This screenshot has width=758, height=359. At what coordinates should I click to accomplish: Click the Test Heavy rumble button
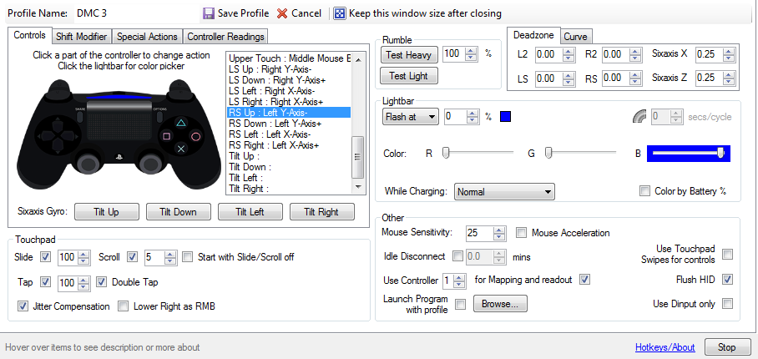[409, 55]
